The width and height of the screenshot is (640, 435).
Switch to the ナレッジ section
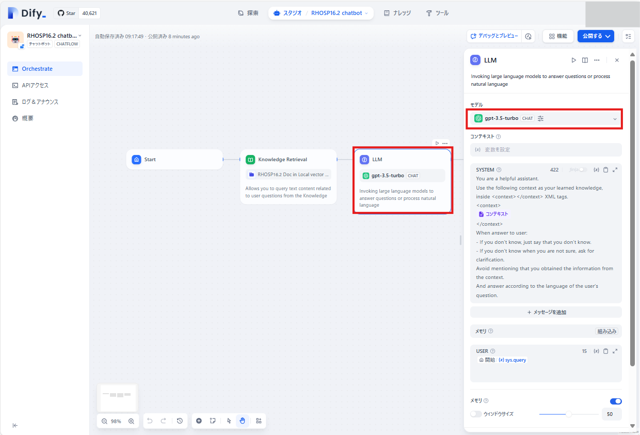[x=397, y=13]
